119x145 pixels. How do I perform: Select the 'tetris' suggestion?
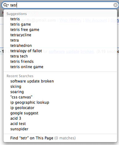[60, 19]
